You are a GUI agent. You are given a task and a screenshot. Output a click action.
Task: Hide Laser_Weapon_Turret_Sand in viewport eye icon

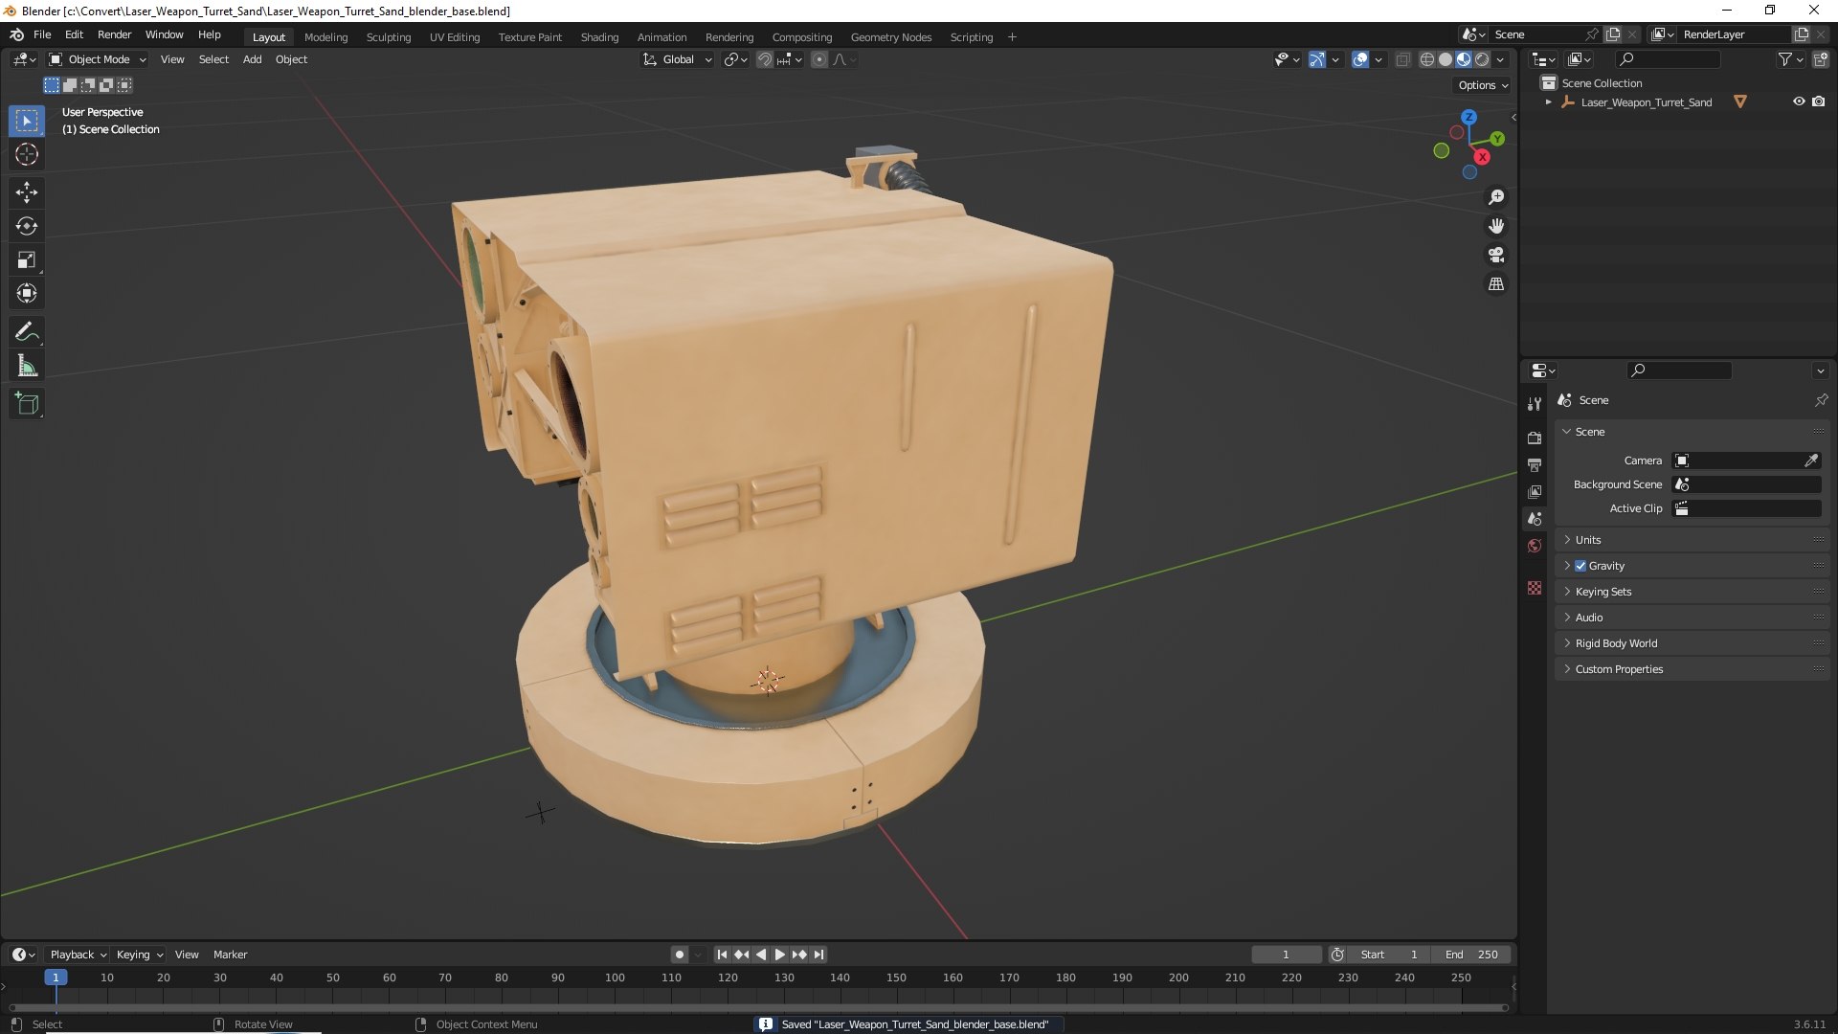click(x=1799, y=101)
